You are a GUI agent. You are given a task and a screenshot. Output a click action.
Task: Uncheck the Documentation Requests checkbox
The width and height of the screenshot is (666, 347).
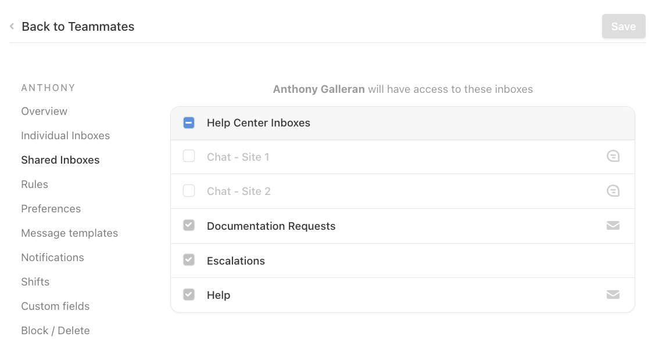[x=188, y=225]
